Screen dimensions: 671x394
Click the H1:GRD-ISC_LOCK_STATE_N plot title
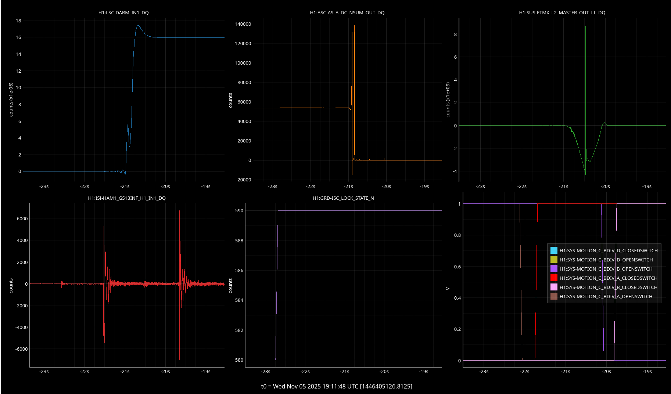coord(343,198)
